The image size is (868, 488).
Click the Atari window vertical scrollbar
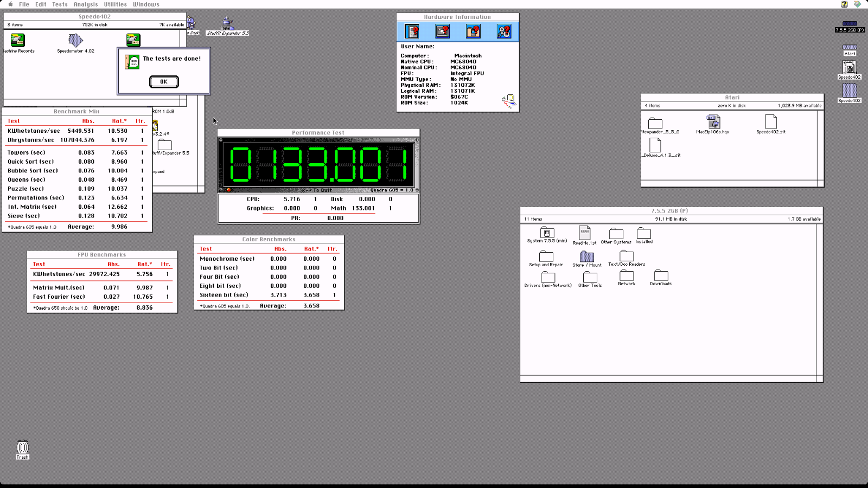click(x=820, y=145)
